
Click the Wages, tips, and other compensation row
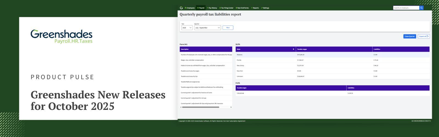(x=206, y=60)
